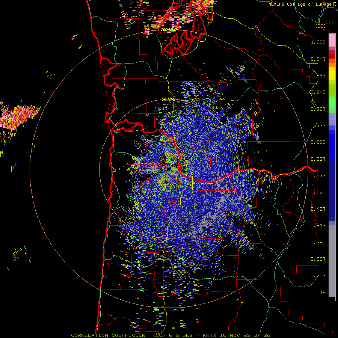Click the 0.413 legend value
Image resolution: width=338 pixels, height=338 pixels.
(x=318, y=226)
